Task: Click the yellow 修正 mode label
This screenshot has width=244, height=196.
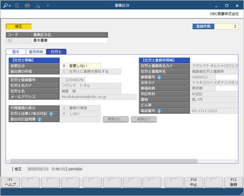Action: point(18,27)
